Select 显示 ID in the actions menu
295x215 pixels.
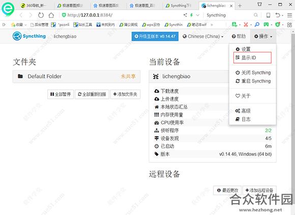(252, 58)
